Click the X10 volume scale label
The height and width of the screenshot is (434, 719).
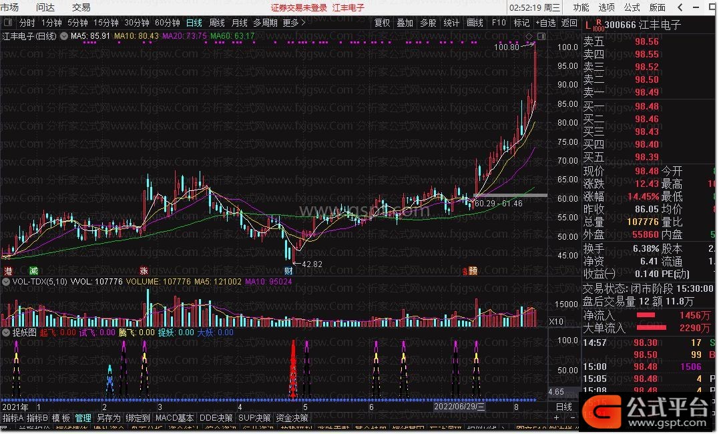556,322
